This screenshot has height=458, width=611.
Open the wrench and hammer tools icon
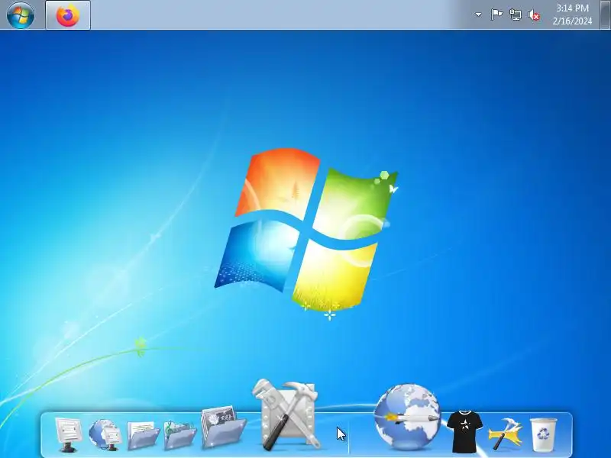[287, 414]
